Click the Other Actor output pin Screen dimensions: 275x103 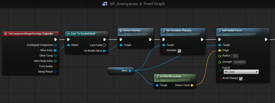pos(55,50)
